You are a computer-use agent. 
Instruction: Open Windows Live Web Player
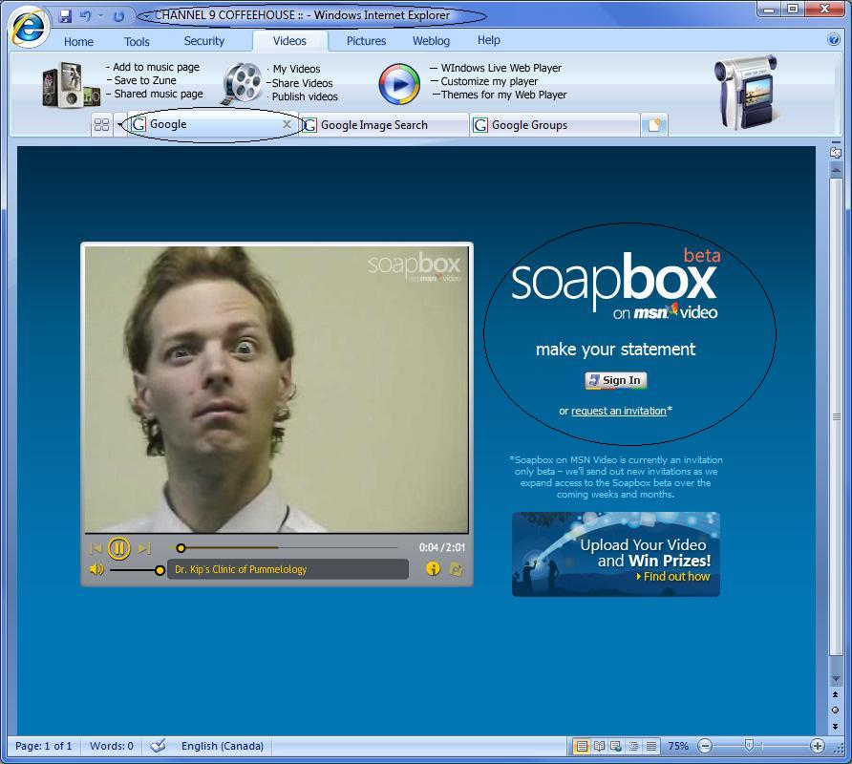(501, 68)
